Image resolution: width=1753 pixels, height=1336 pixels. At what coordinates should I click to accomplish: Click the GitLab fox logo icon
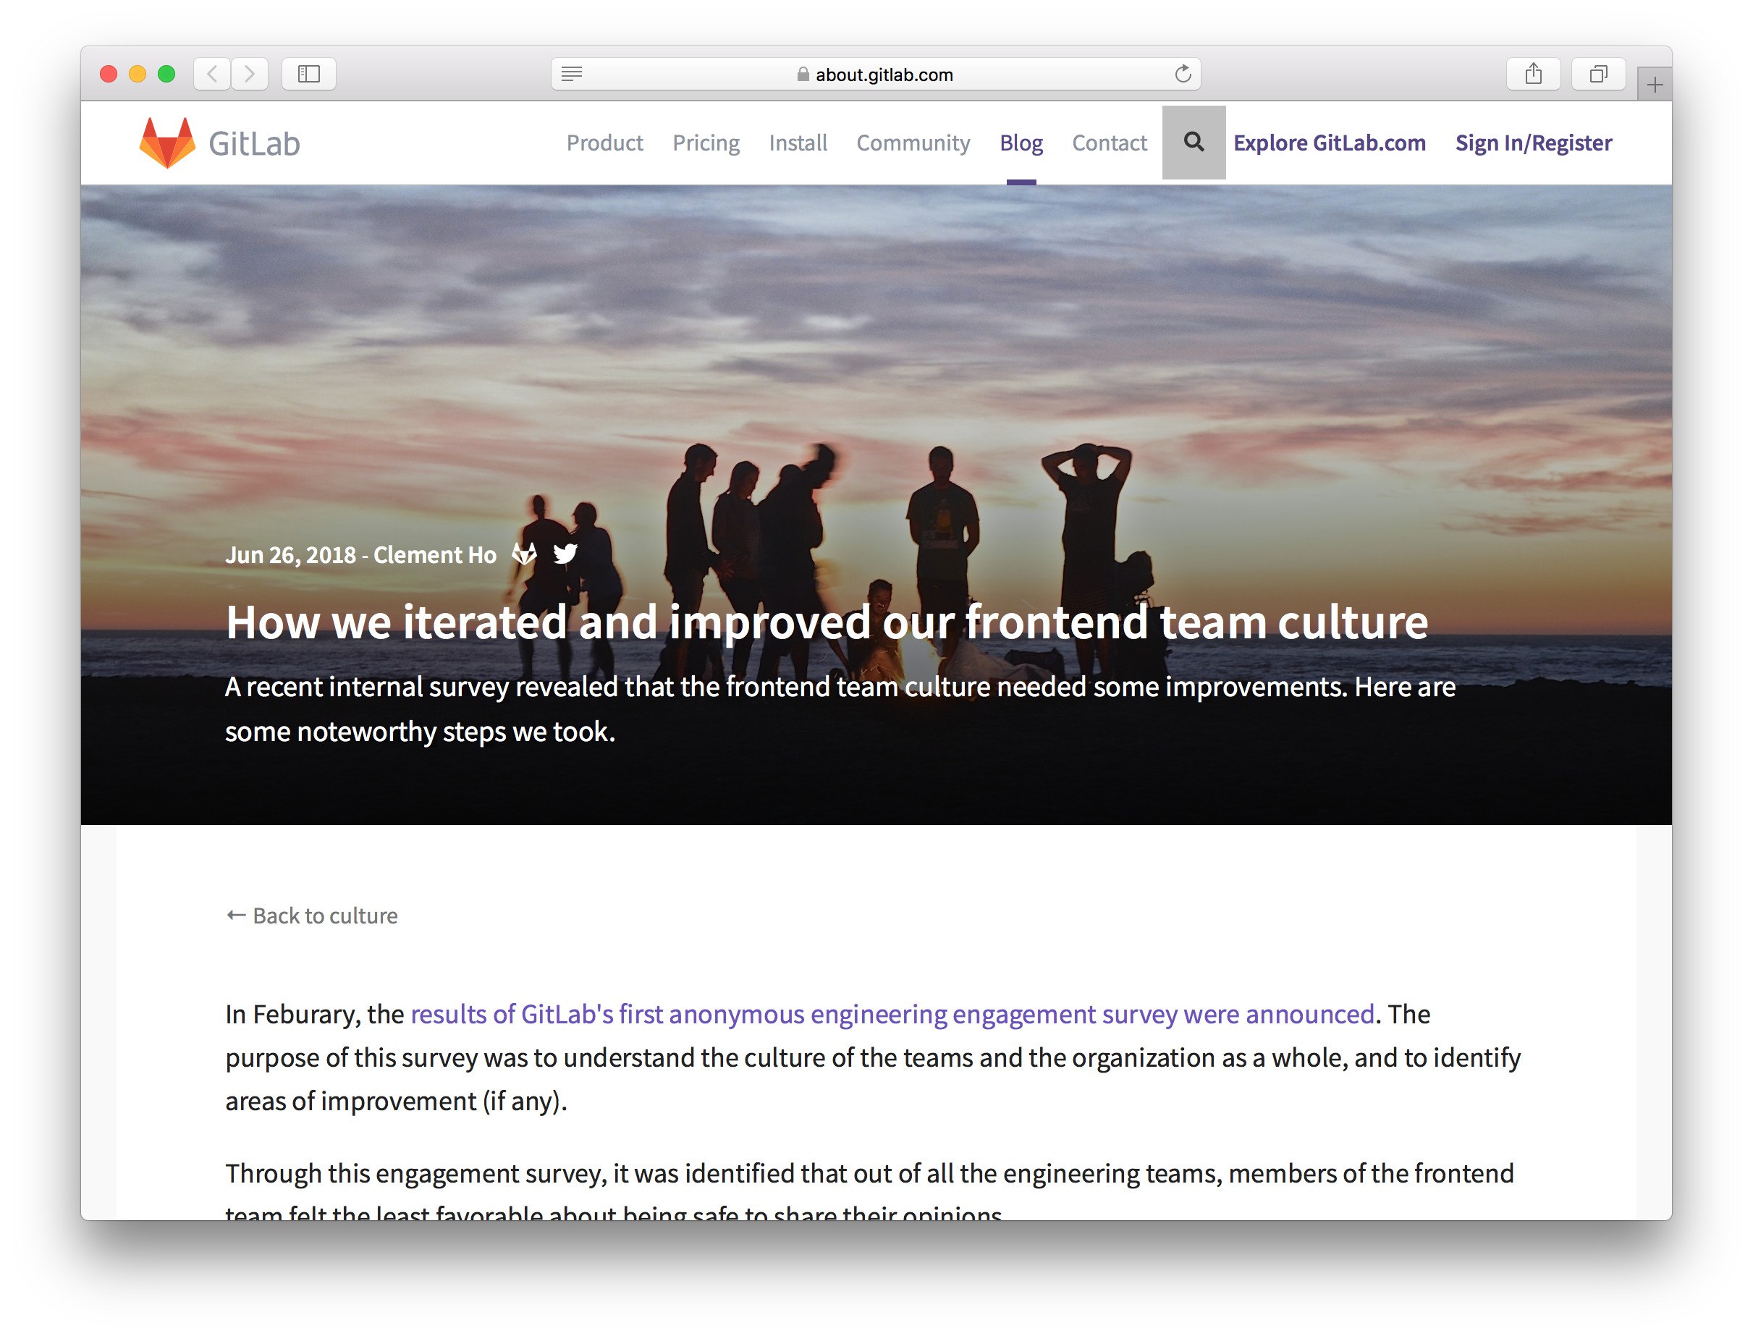(x=167, y=143)
